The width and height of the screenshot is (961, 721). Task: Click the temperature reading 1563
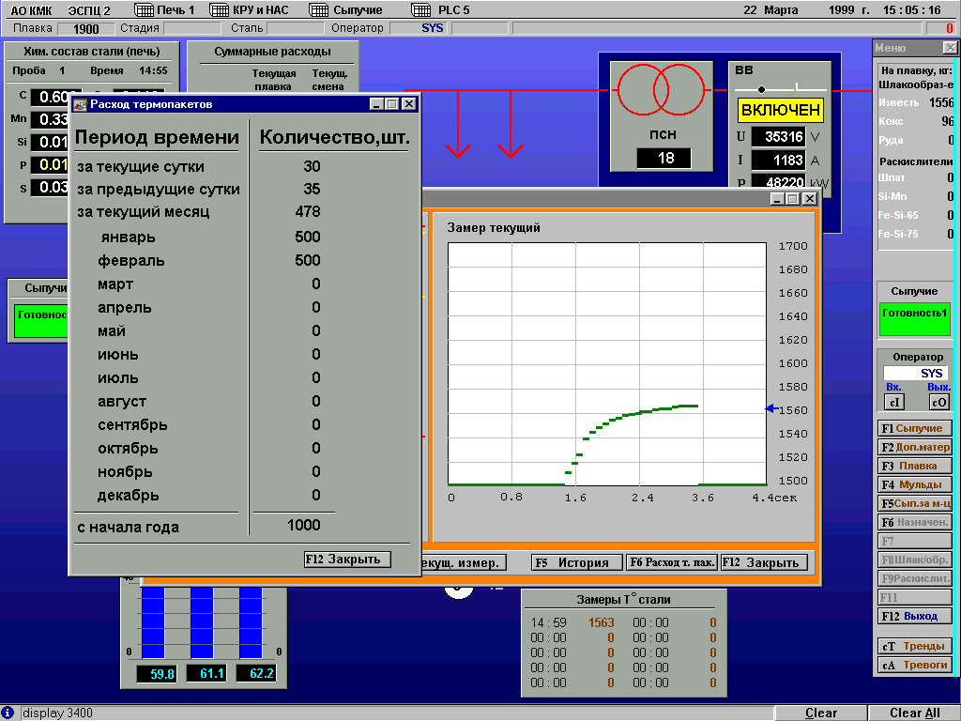[x=602, y=623]
